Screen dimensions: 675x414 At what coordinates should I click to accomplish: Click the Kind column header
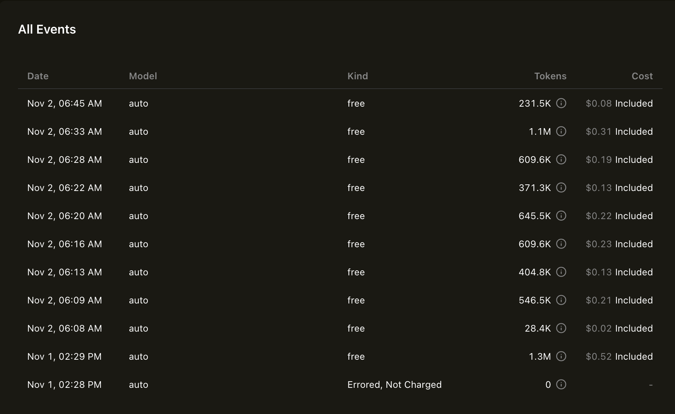pos(357,76)
